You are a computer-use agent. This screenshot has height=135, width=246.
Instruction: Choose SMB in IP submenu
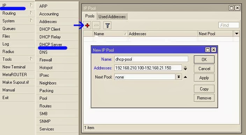(x=57, y=113)
